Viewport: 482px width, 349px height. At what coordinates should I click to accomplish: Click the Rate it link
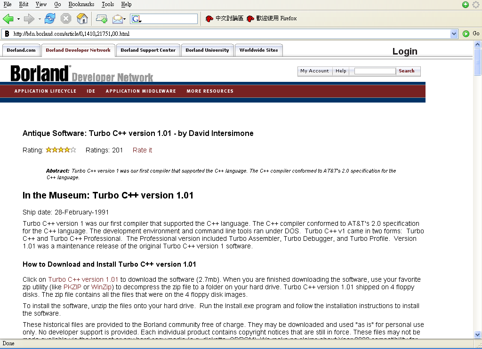(142, 150)
